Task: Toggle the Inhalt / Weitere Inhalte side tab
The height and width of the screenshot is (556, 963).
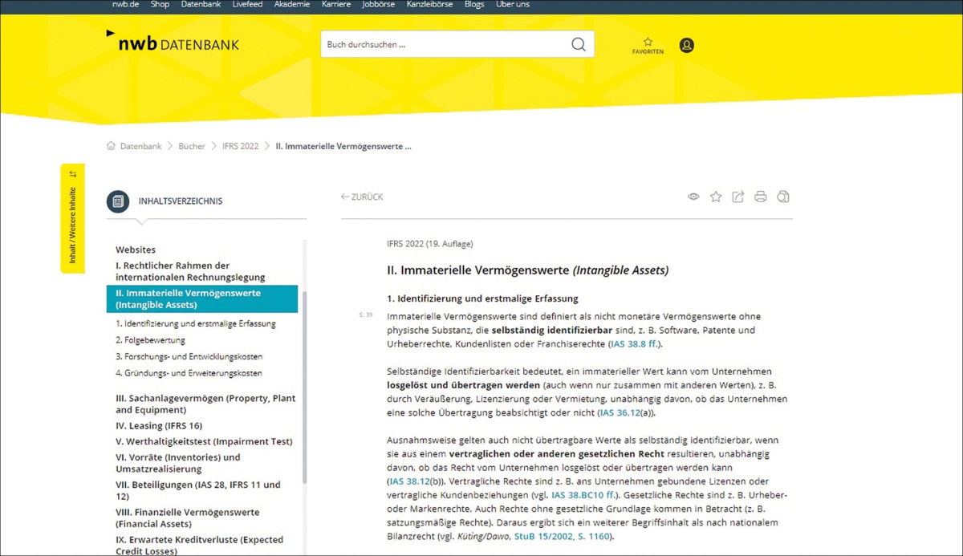Action: [72, 218]
